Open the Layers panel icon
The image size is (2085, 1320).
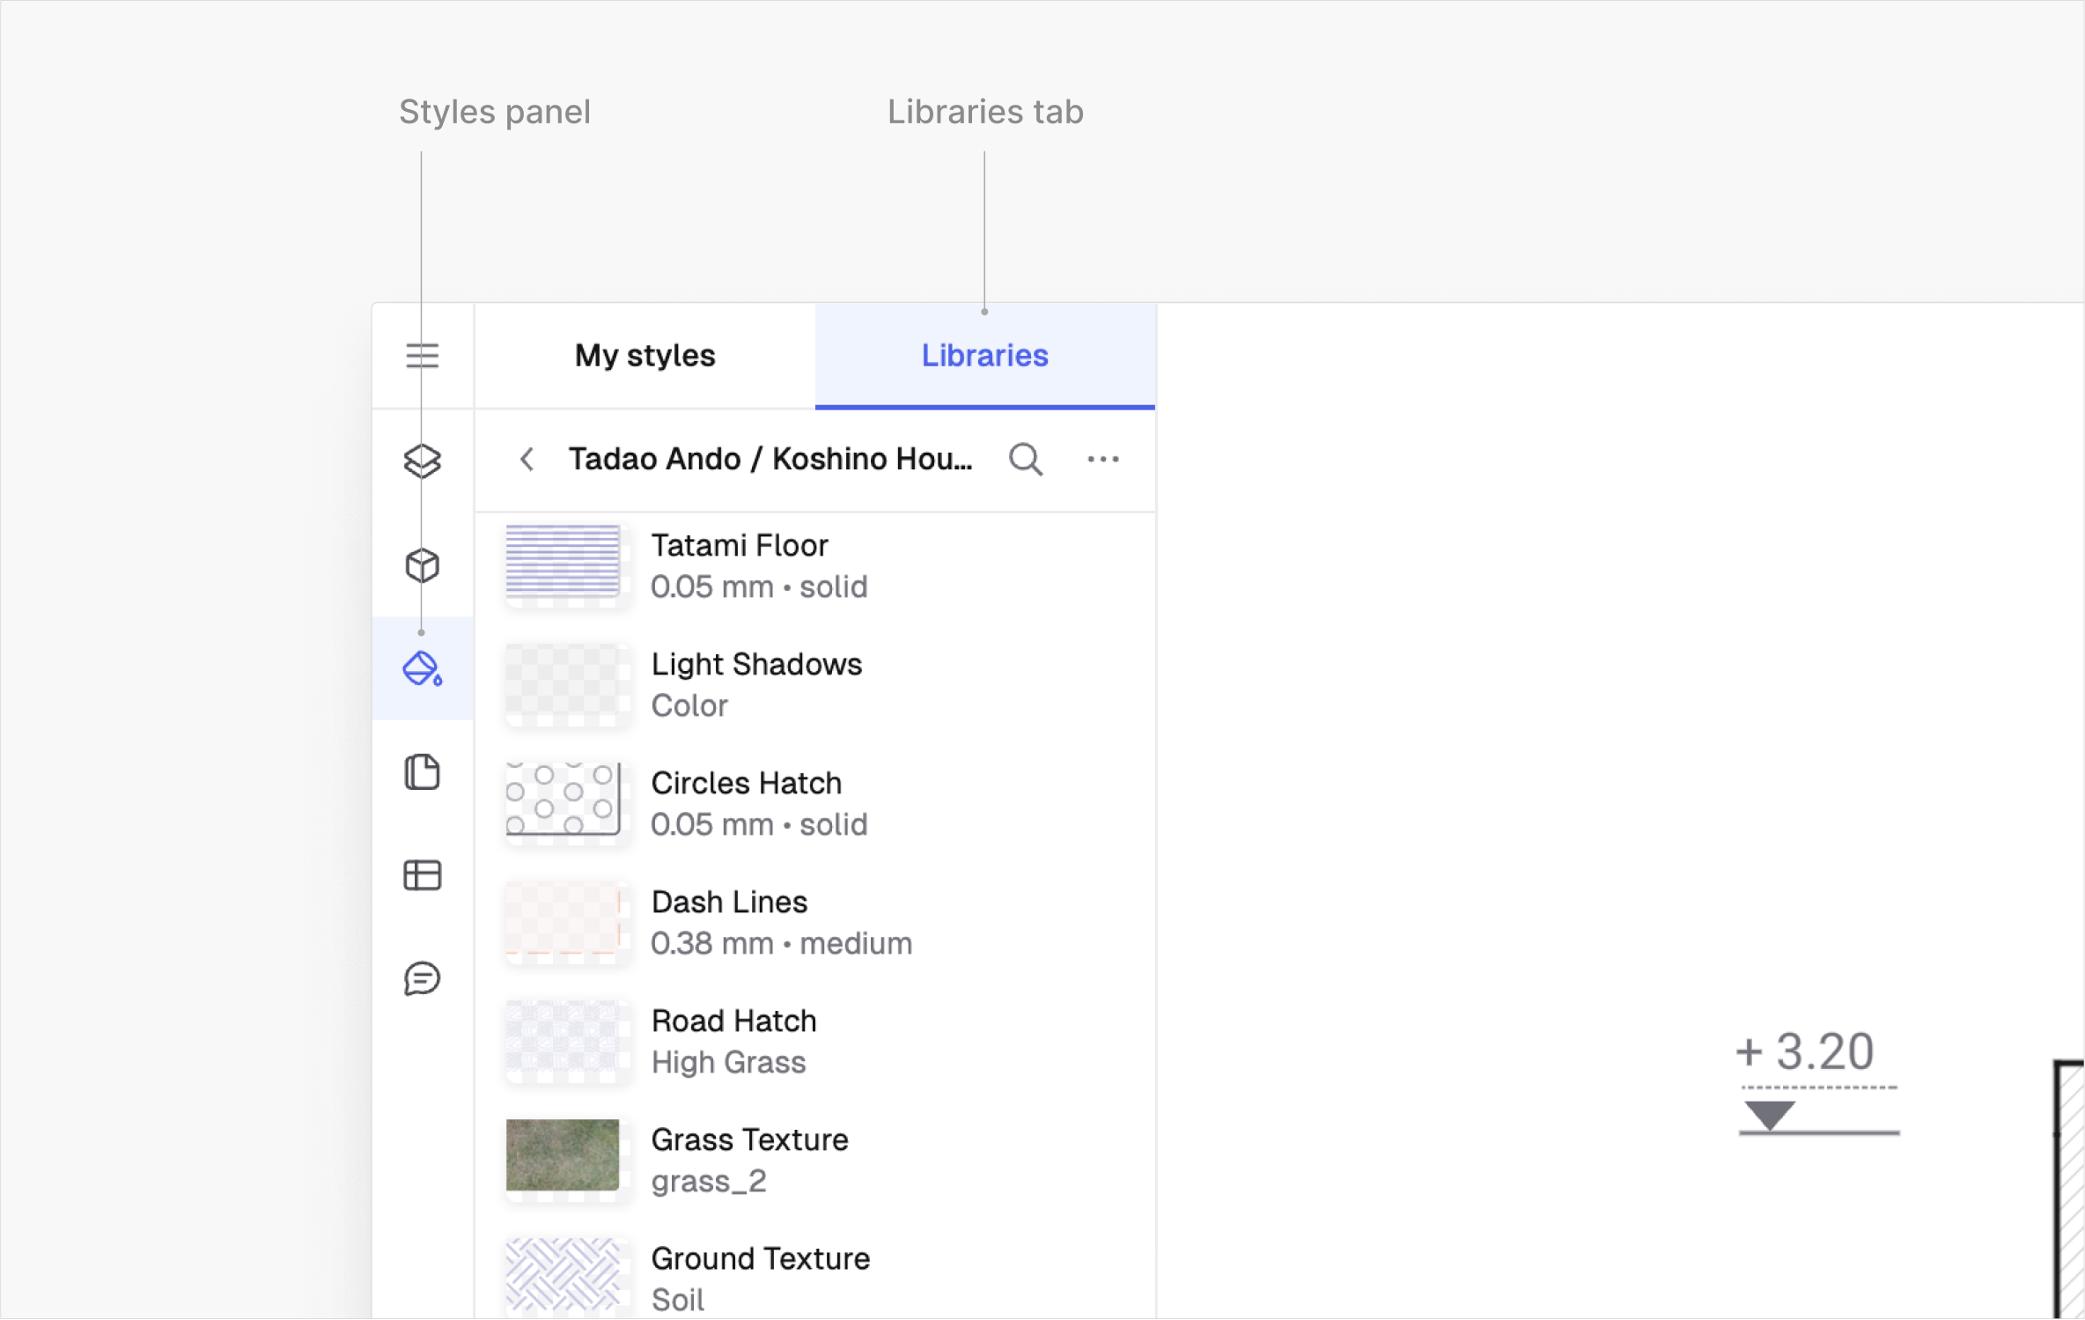[422, 461]
